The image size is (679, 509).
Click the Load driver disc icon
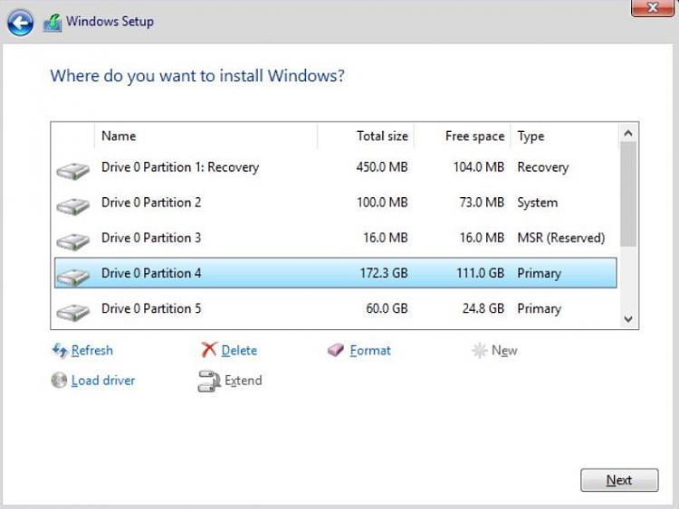click(x=59, y=380)
